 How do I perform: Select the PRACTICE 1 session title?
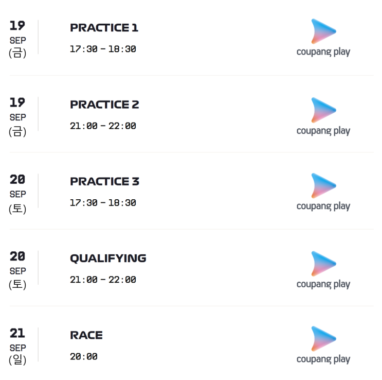coord(104,28)
